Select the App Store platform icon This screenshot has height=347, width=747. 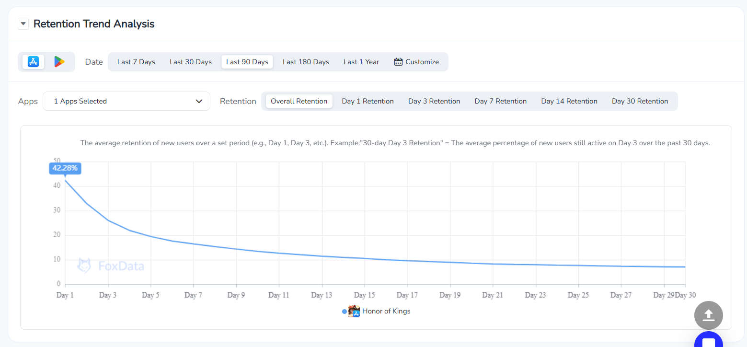33,62
